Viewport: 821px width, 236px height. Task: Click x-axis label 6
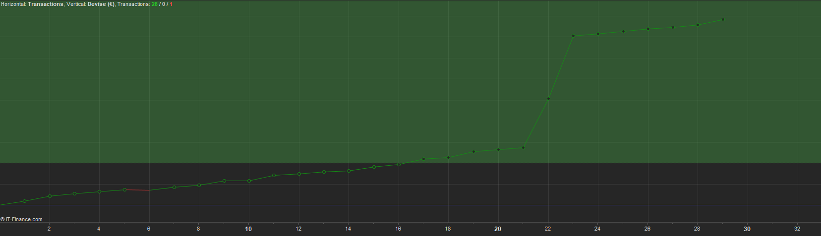pos(149,229)
